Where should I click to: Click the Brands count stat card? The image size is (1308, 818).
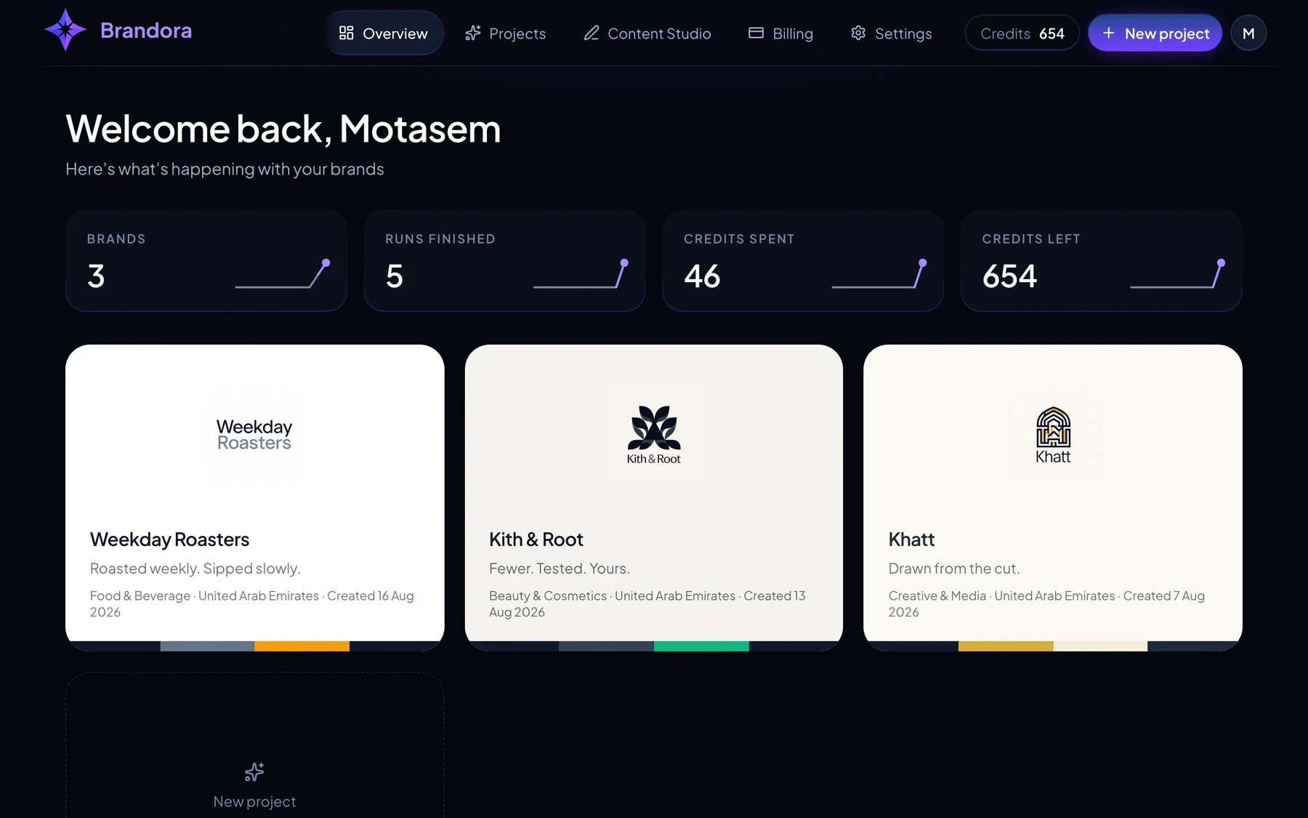pos(206,261)
